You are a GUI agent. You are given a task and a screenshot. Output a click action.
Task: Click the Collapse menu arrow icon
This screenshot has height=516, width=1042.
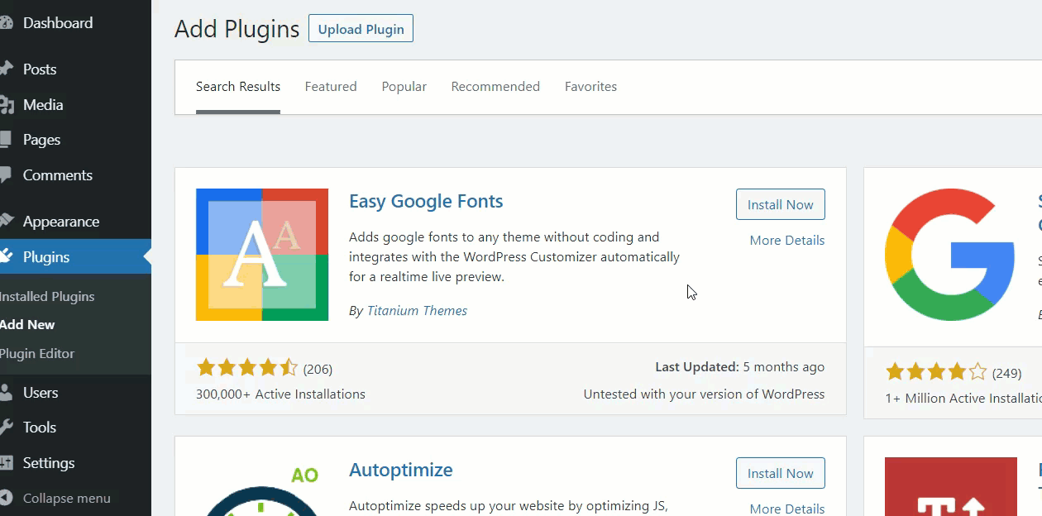point(6,499)
